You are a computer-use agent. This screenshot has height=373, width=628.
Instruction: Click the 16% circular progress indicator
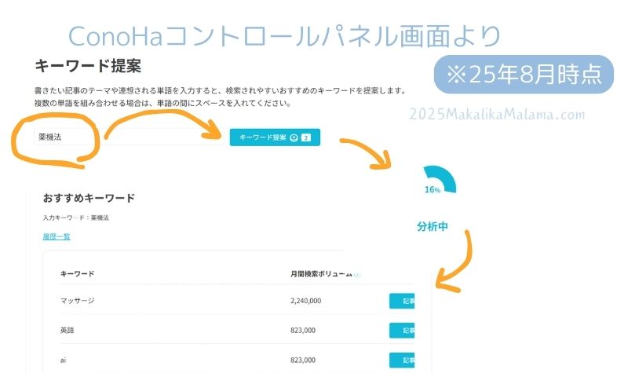pos(433,185)
